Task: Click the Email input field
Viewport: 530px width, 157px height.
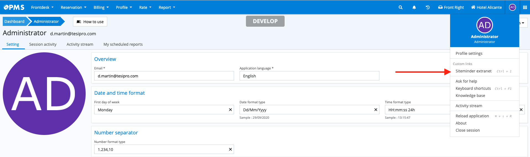Action: [x=164, y=76]
